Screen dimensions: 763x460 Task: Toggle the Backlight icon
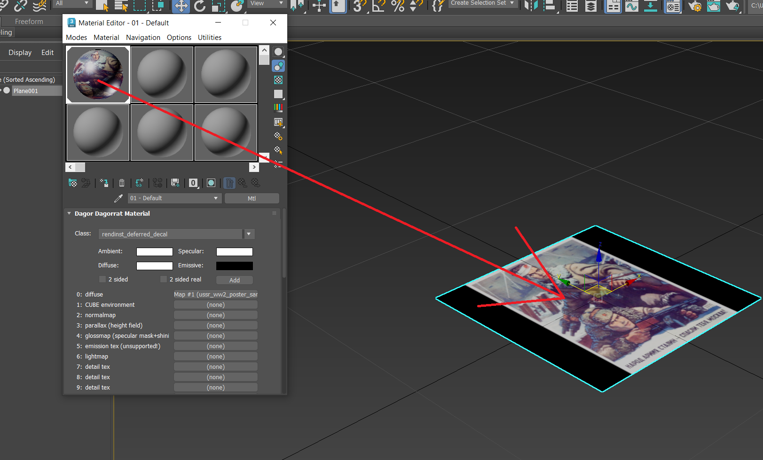tap(278, 66)
